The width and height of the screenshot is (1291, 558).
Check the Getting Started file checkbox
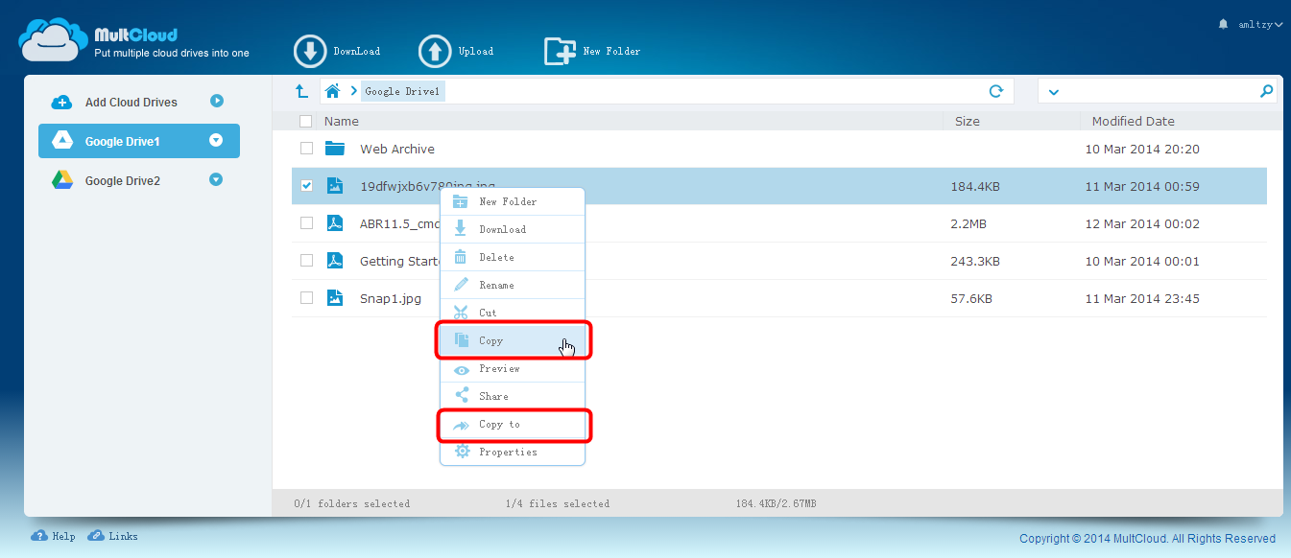click(x=306, y=261)
